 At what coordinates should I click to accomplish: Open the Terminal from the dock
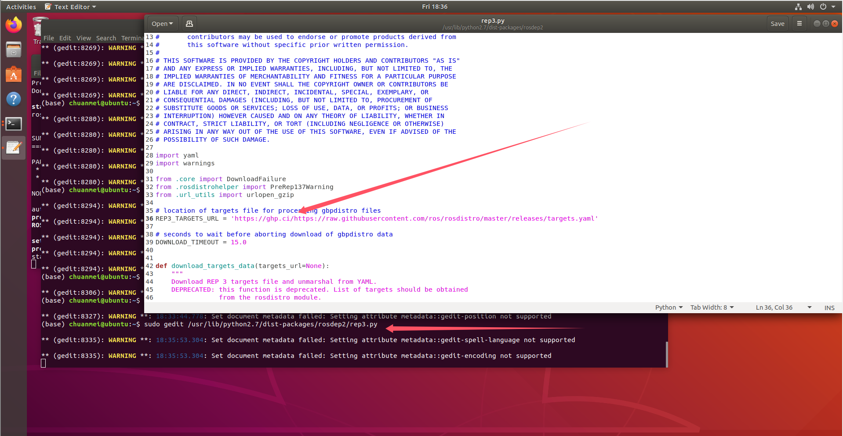13,124
